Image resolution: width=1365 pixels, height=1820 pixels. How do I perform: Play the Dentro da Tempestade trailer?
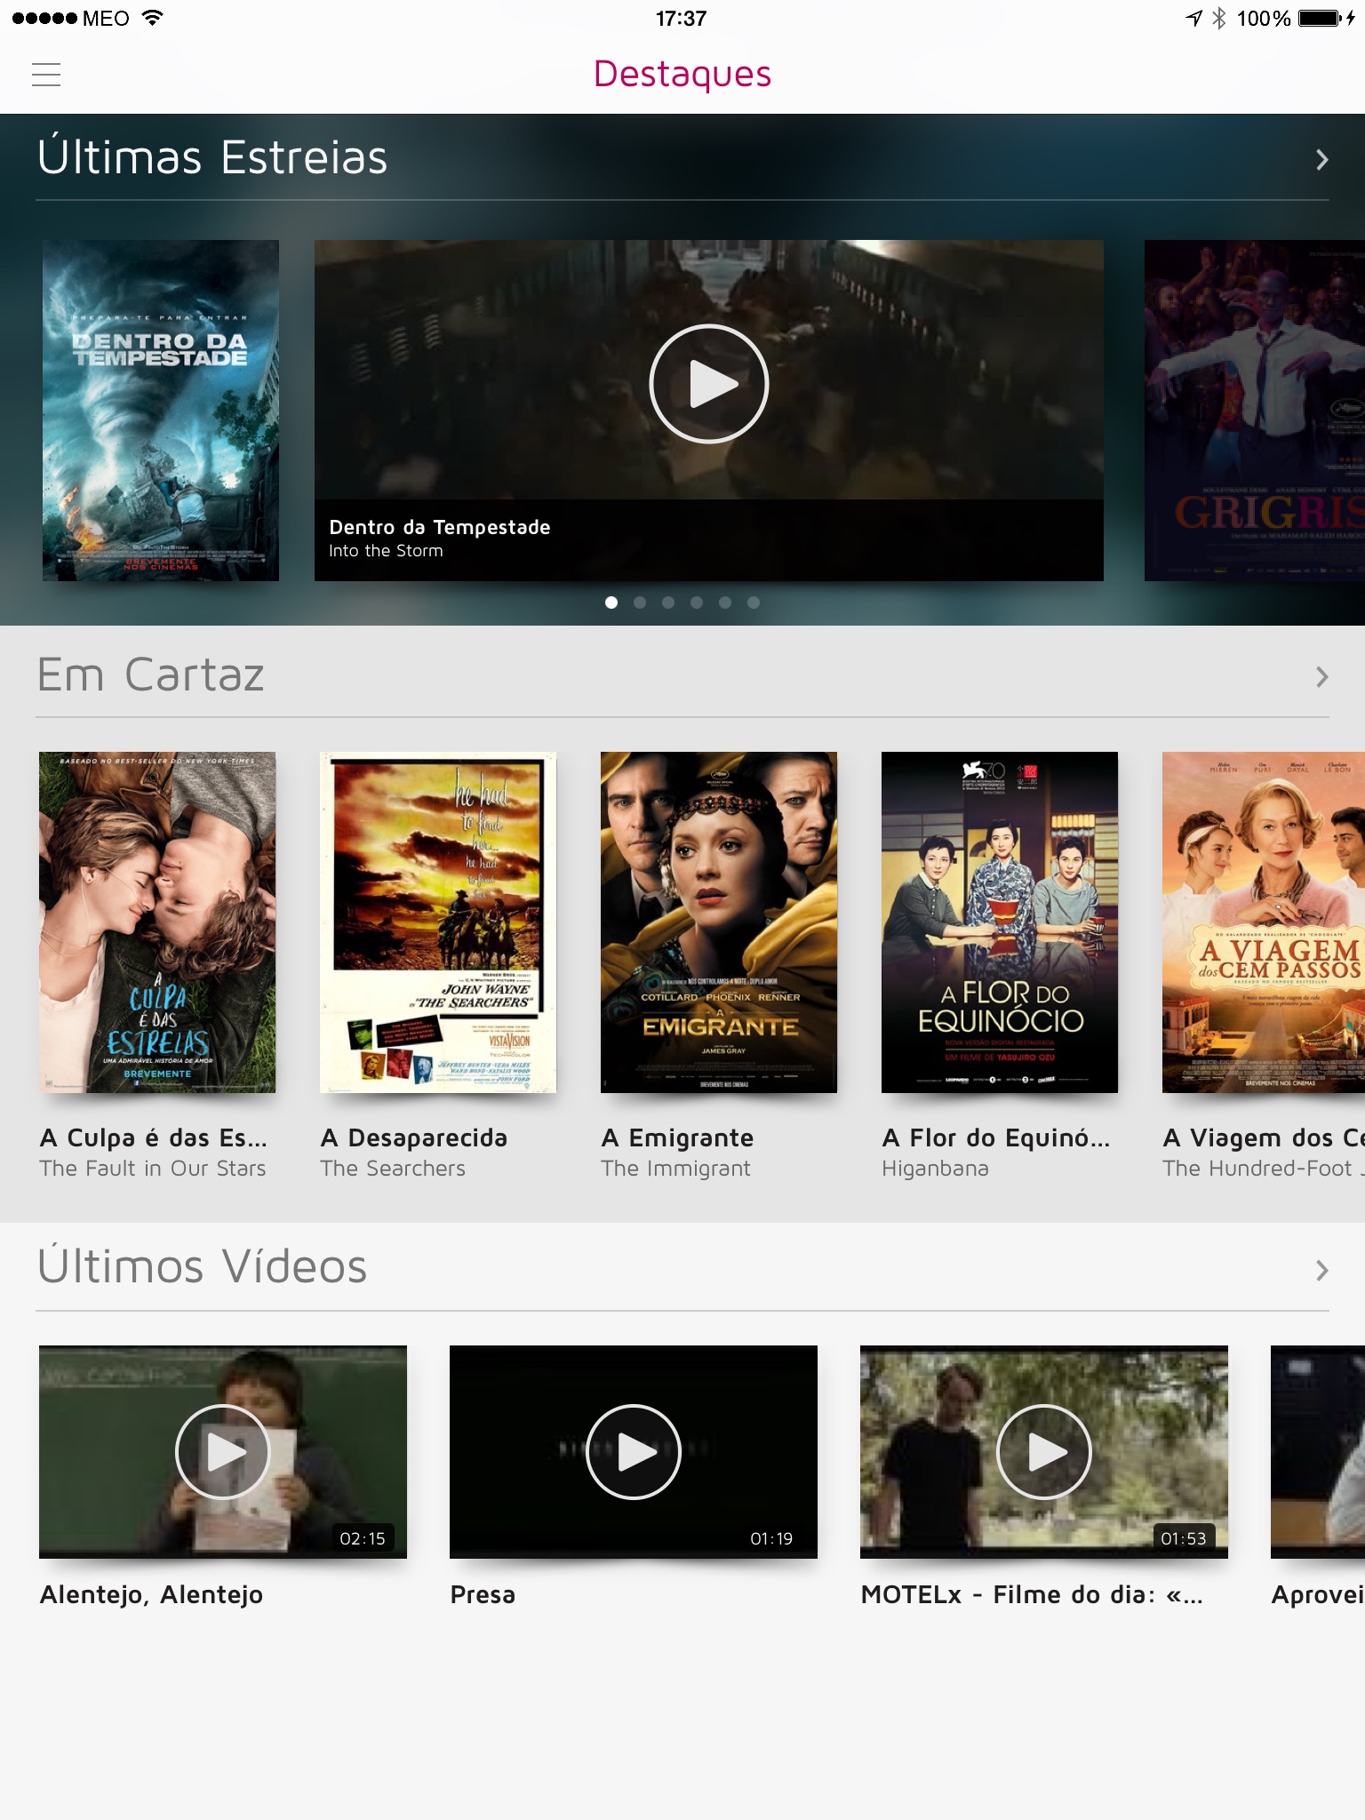[709, 384]
